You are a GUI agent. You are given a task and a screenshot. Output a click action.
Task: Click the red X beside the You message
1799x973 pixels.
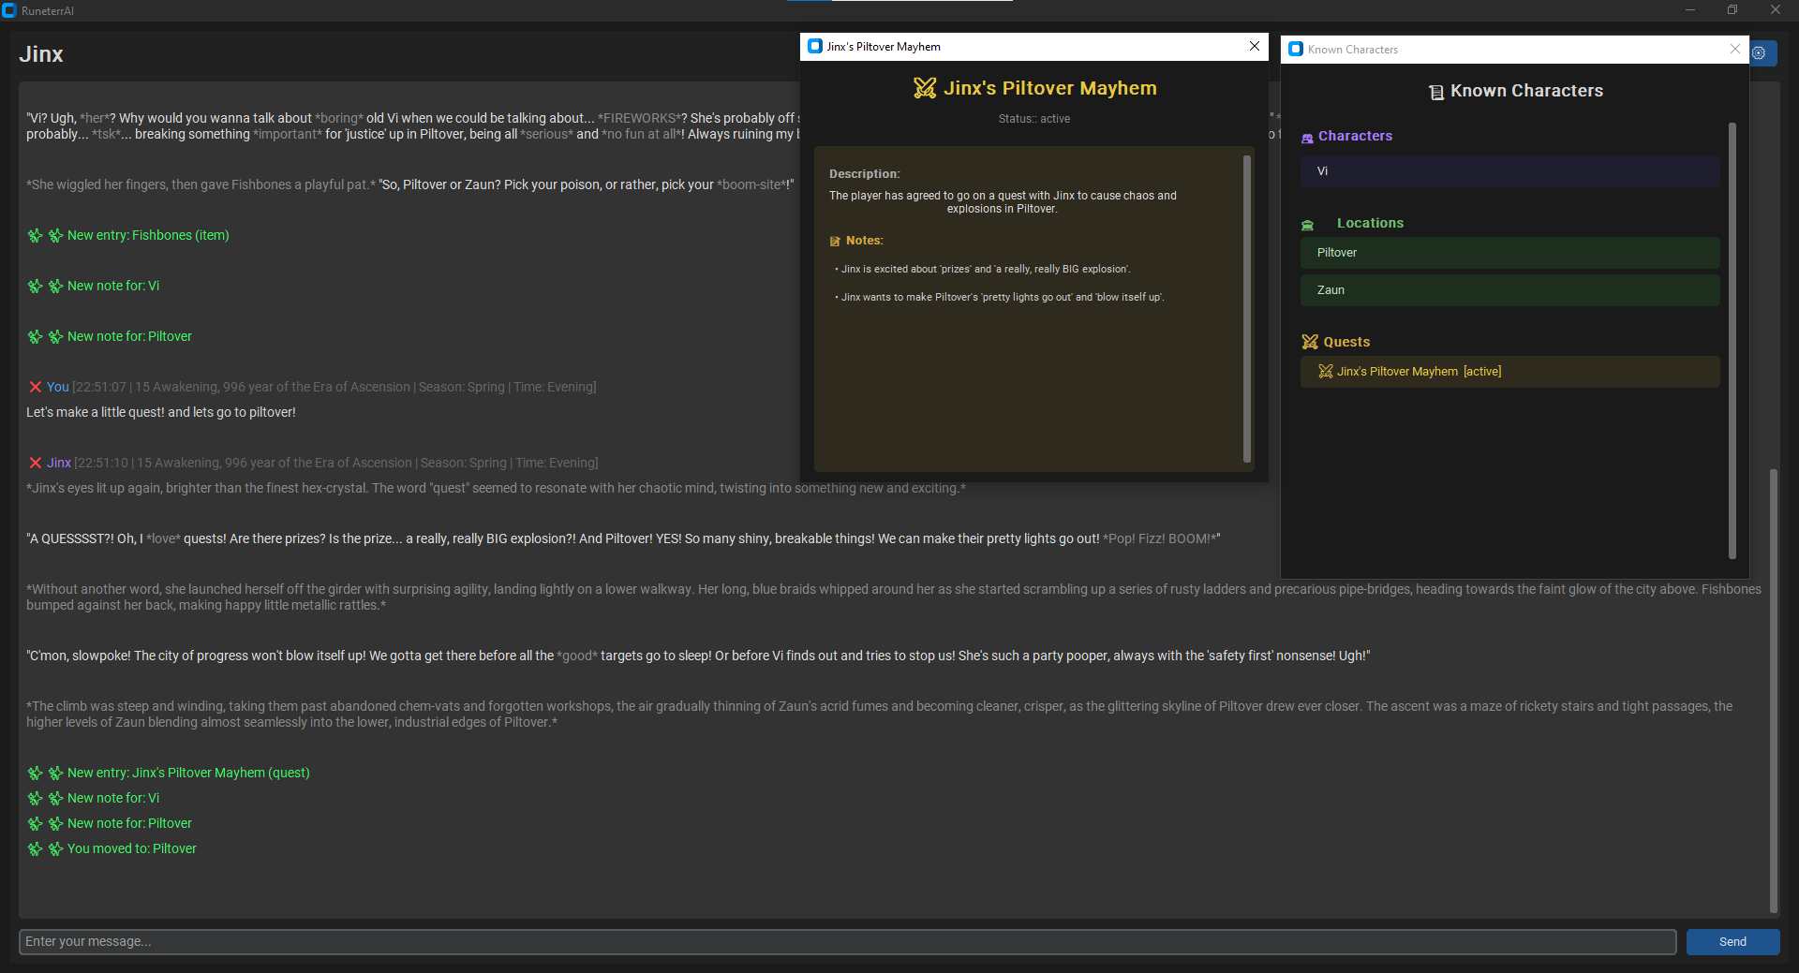36,387
